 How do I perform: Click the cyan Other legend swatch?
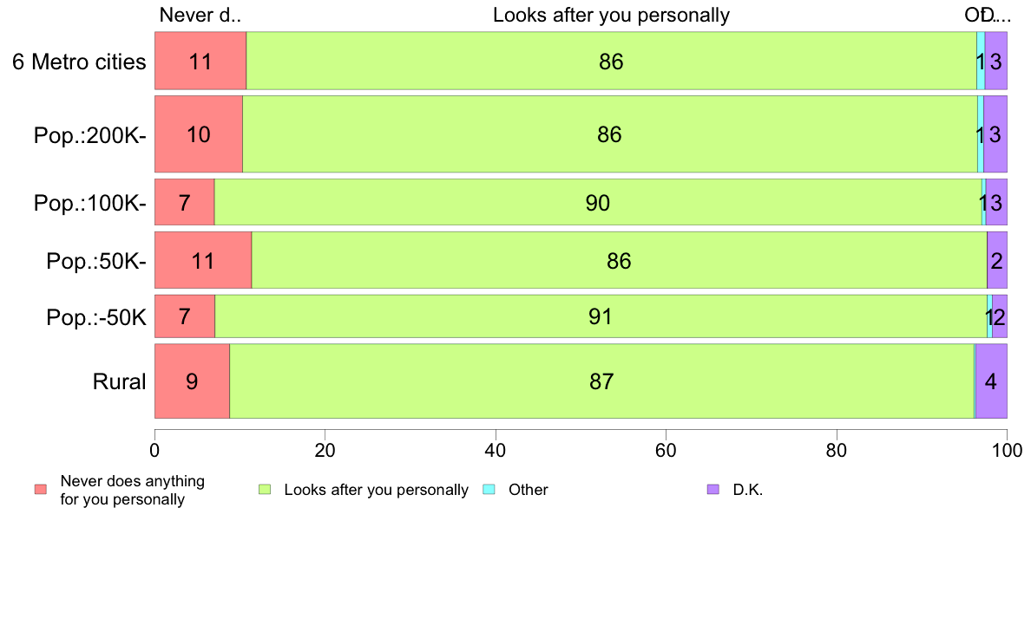489,490
